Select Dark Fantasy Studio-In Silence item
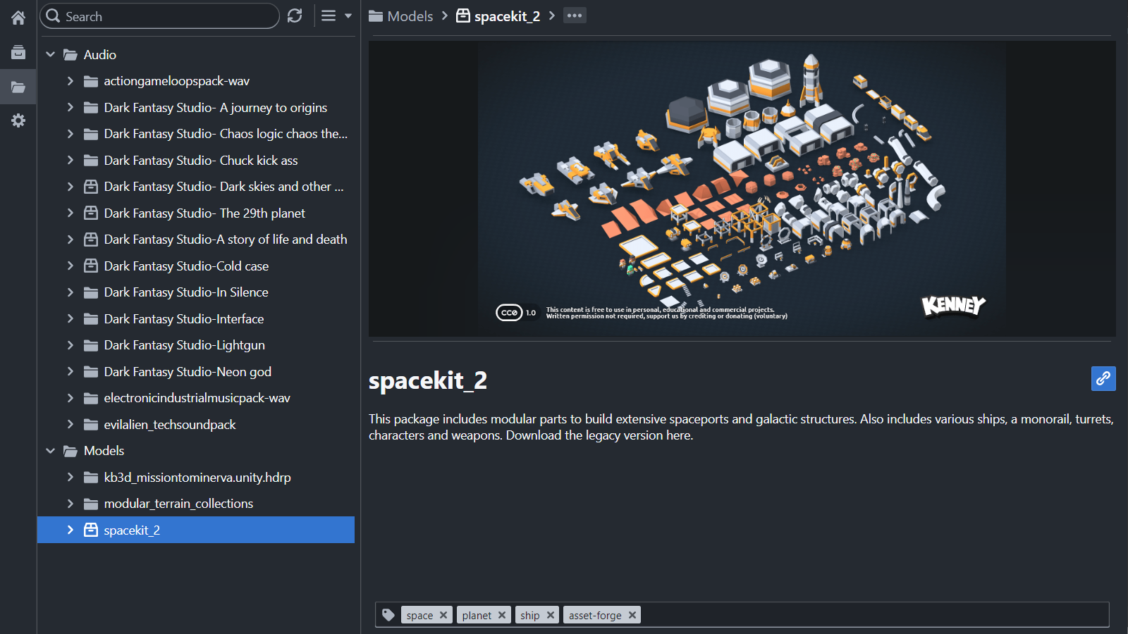Screen dimensions: 1128x634 coord(186,292)
